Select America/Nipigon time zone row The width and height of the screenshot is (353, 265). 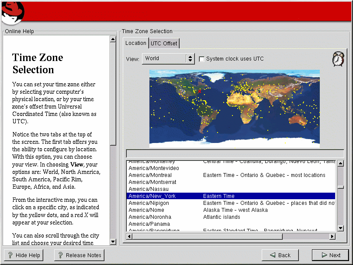click(231, 203)
